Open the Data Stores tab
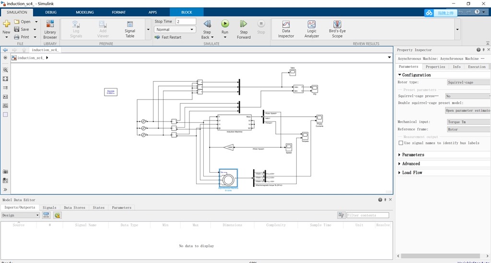The width and height of the screenshot is (491, 263). coord(74,208)
